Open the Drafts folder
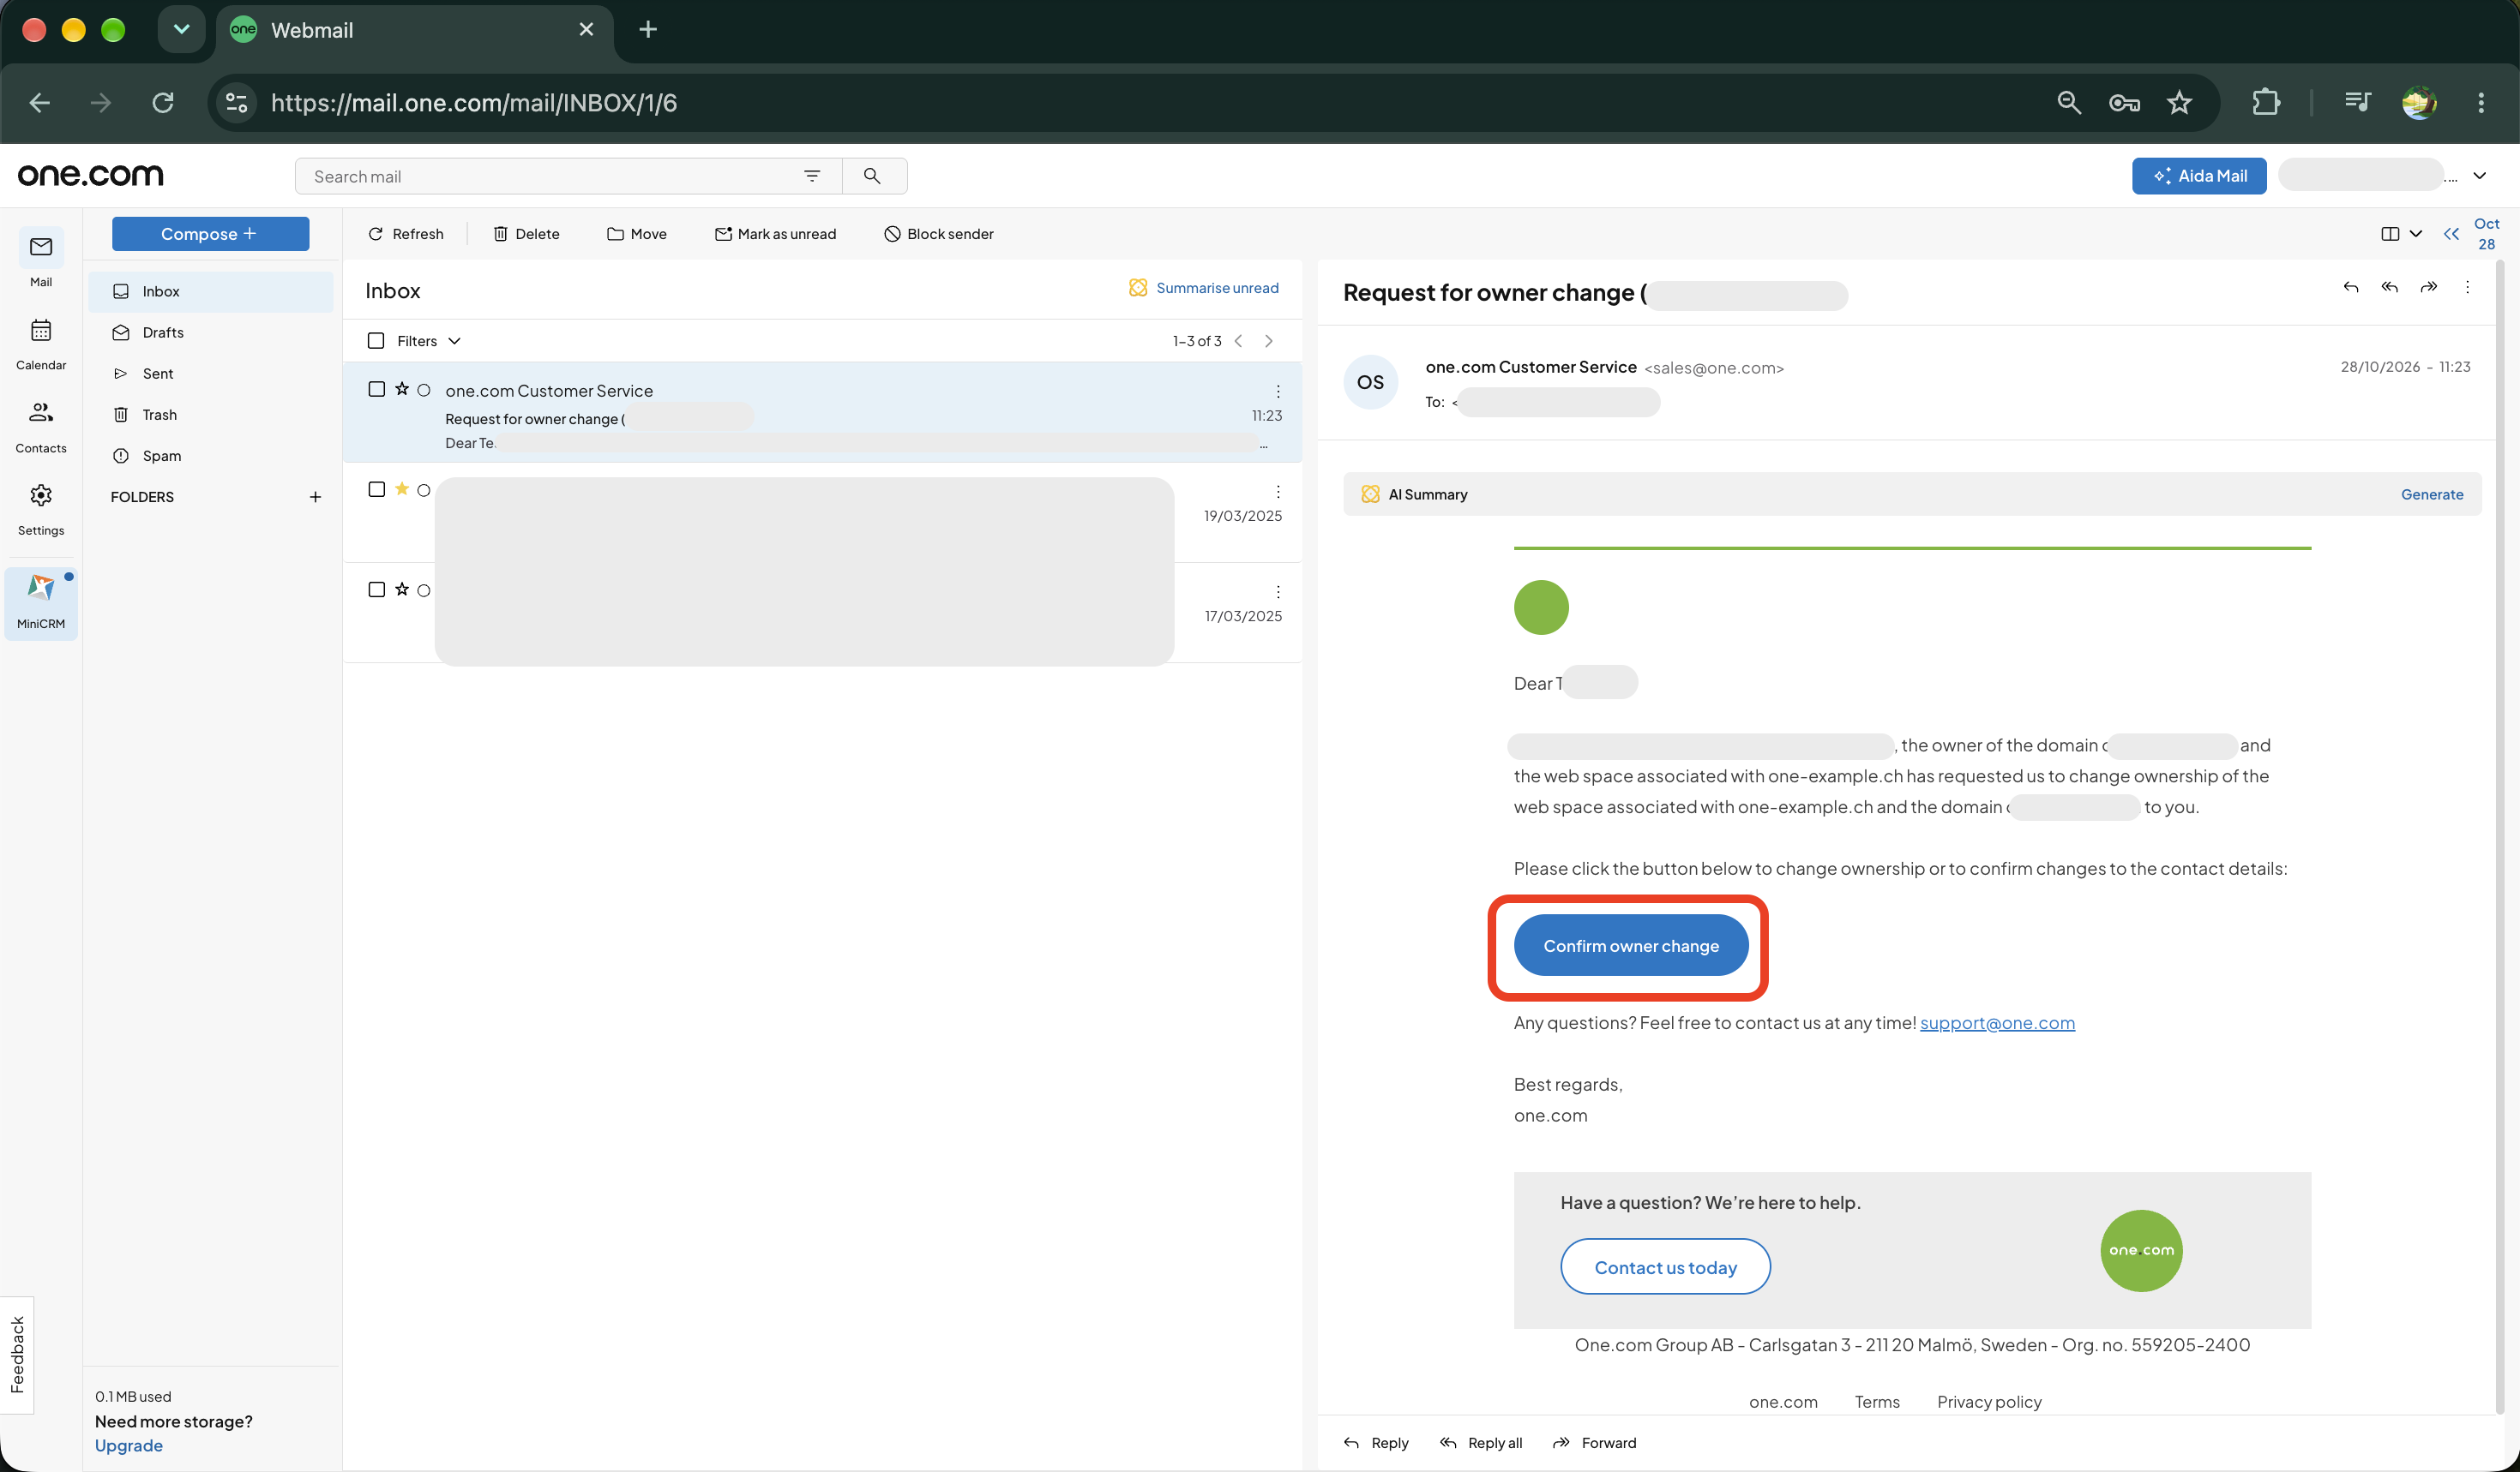Screen dimensions: 2520x1472 [211, 332]
